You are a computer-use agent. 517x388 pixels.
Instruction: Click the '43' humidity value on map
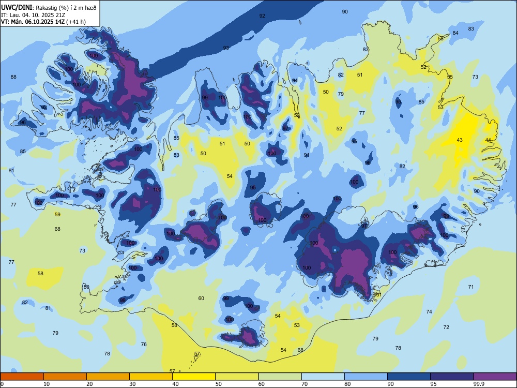point(460,140)
